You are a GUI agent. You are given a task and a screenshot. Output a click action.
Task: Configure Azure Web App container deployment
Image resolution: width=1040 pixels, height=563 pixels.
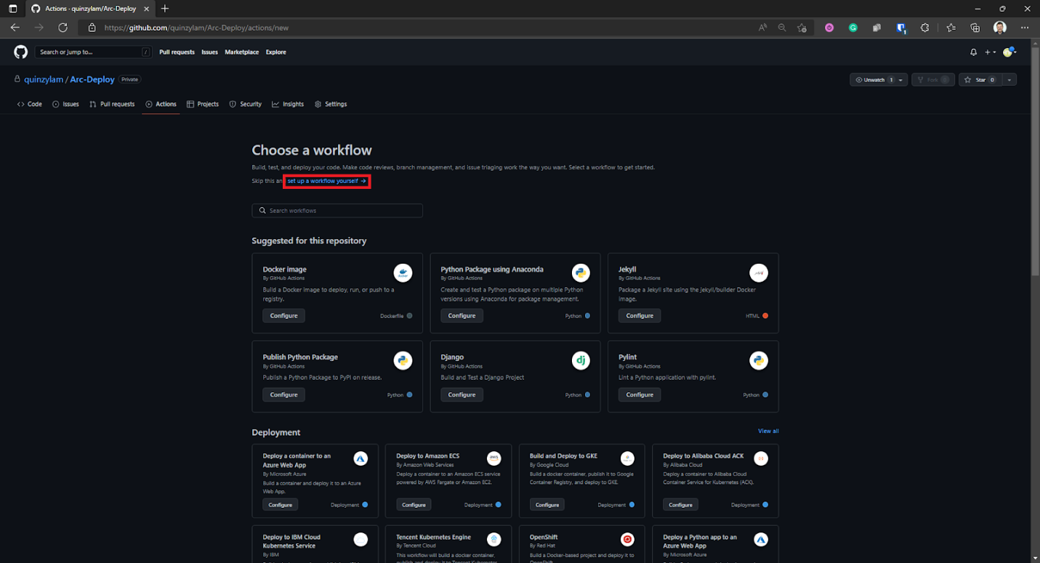pos(280,504)
